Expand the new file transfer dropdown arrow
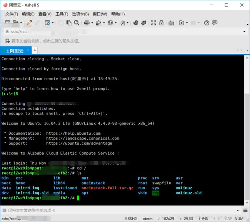This screenshot has width=250, height=222. point(187,23)
